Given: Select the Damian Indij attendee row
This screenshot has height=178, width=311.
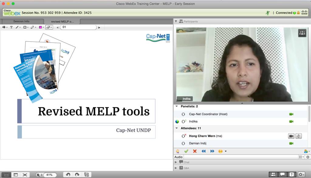Looking at the screenshot, I should (x=241, y=143).
